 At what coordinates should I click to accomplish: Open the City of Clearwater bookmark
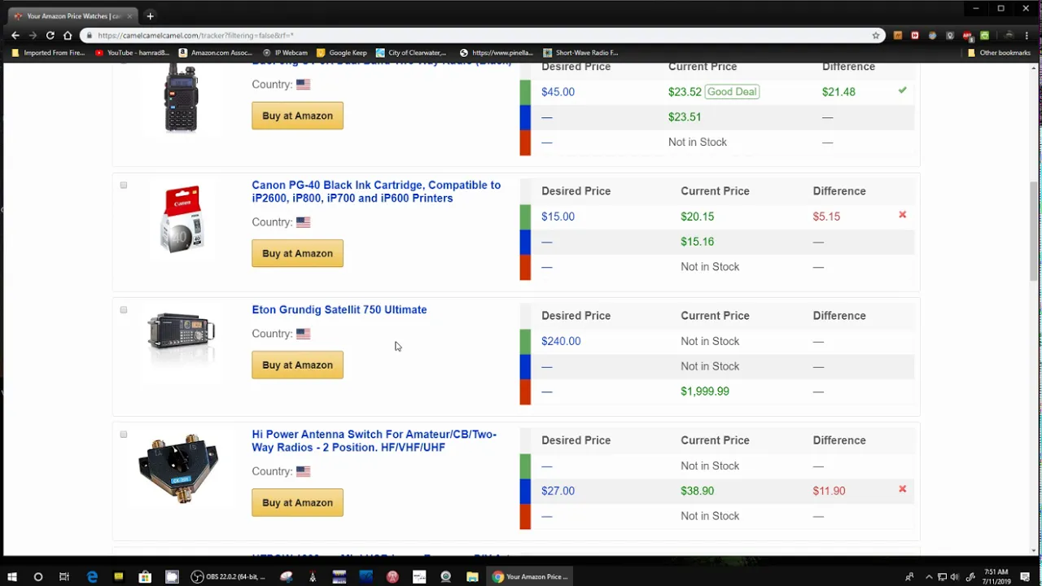pyautogui.click(x=411, y=53)
